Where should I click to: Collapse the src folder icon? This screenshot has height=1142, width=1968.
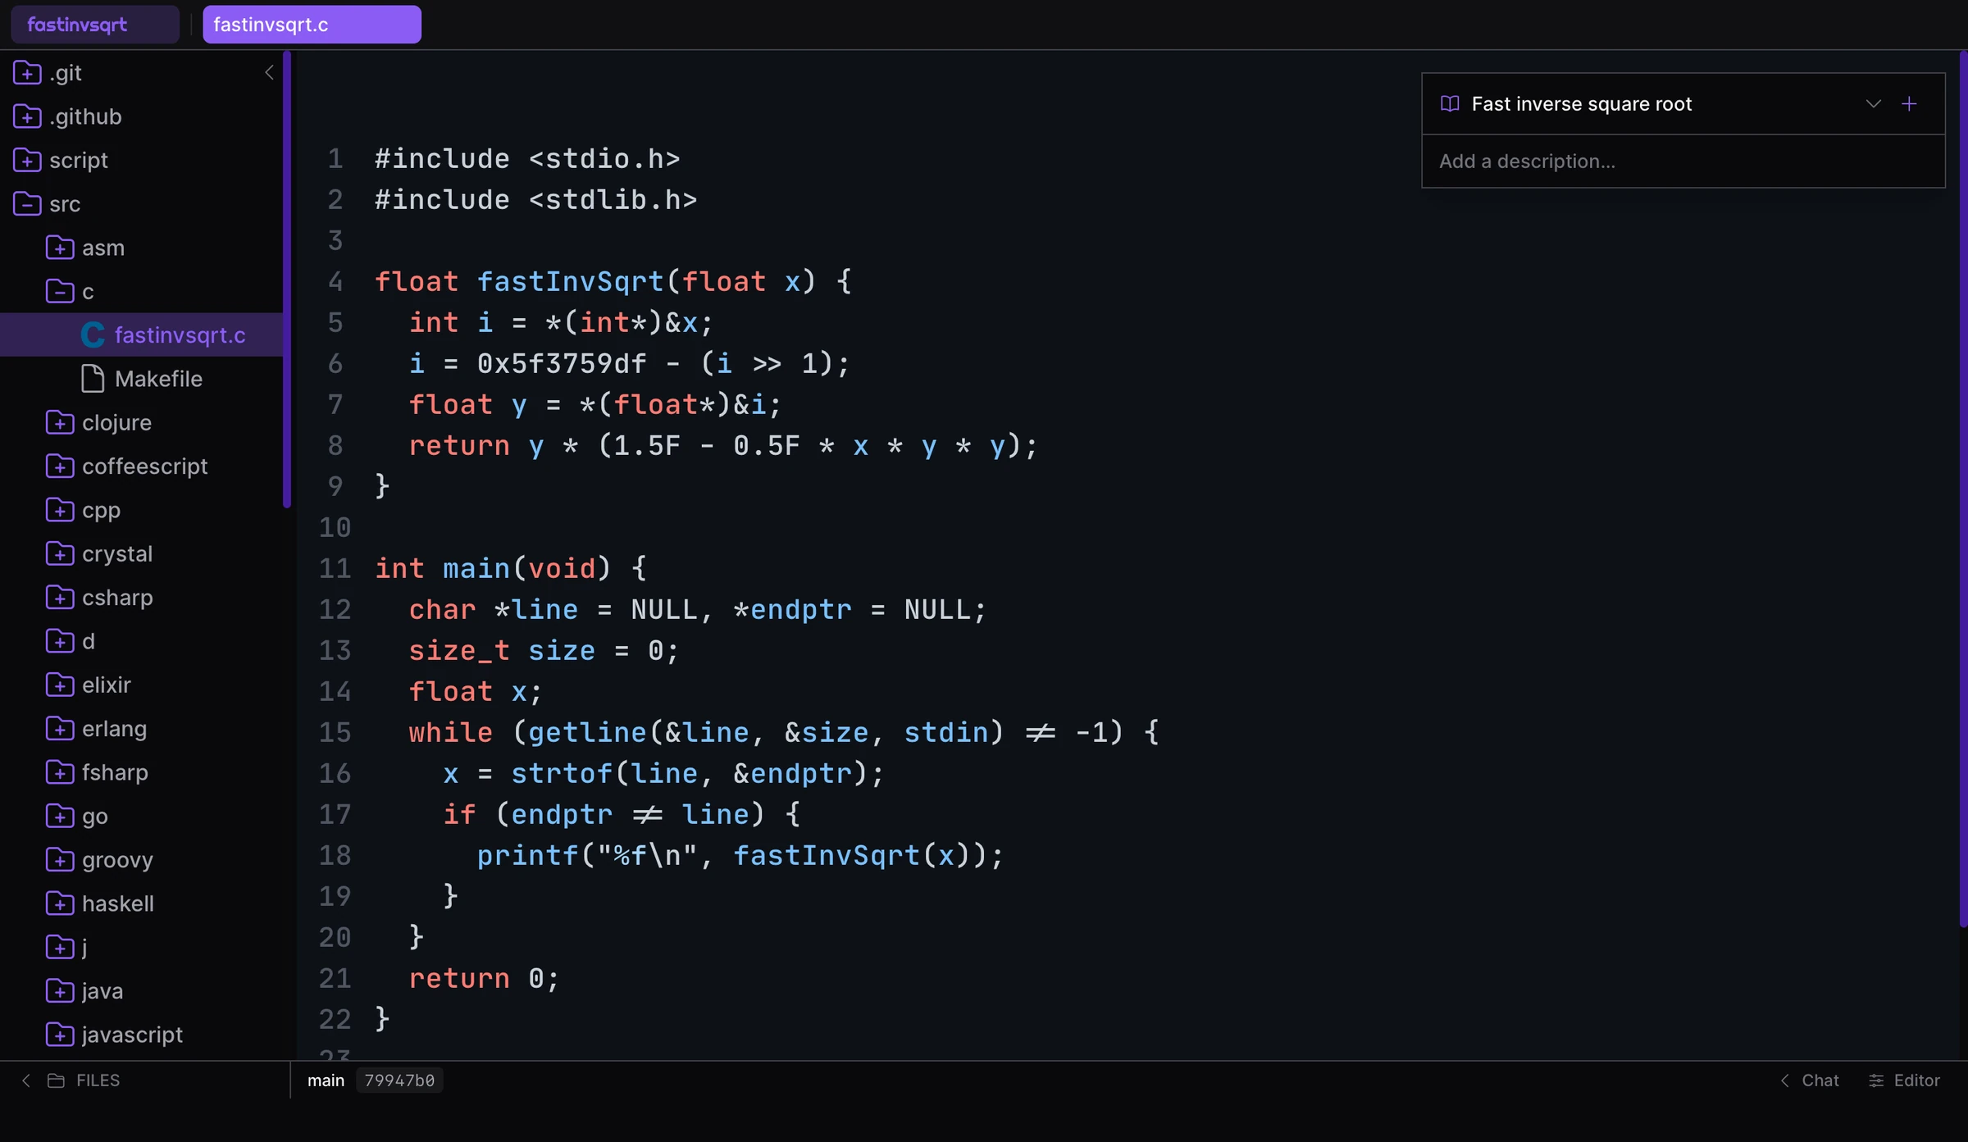point(27,203)
